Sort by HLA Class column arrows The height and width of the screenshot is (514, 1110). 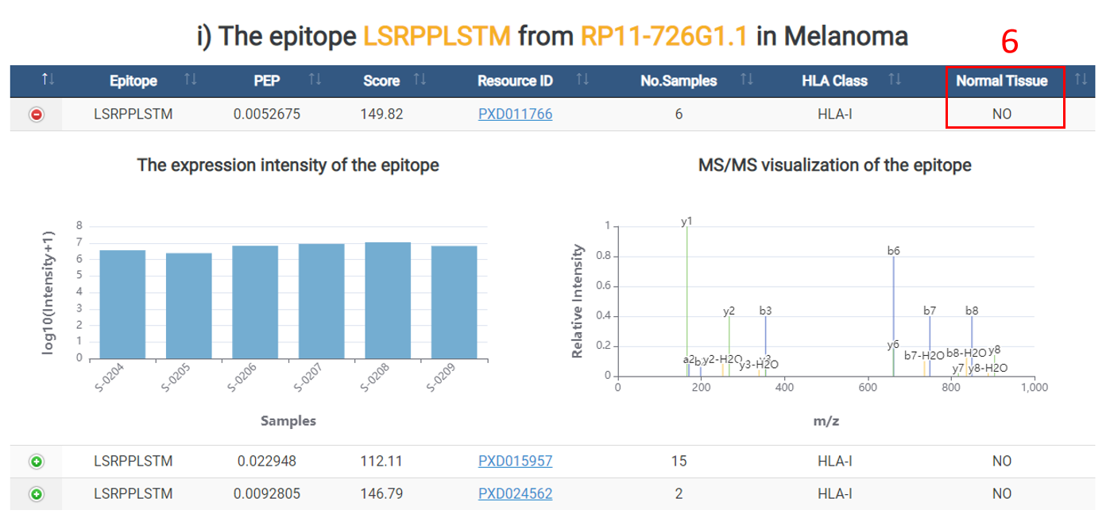pyautogui.click(x=895, y=79)
